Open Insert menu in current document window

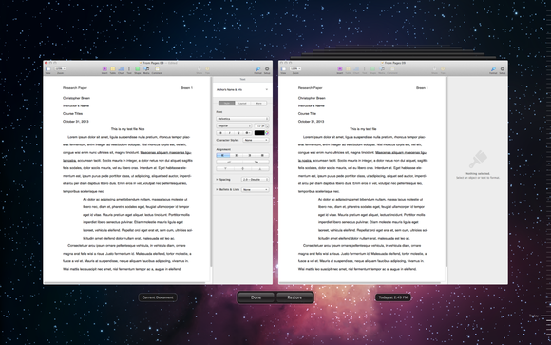click(104, 69)
